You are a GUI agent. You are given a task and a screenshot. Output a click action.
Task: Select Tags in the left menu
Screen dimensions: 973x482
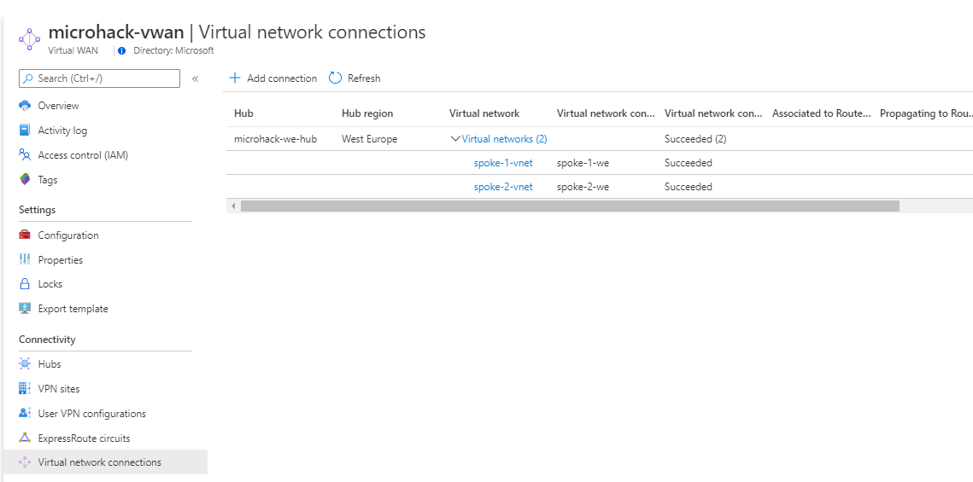pyautogui.click(x=48, y=180)
